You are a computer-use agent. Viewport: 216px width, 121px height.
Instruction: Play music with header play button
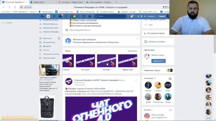[142, 16]
